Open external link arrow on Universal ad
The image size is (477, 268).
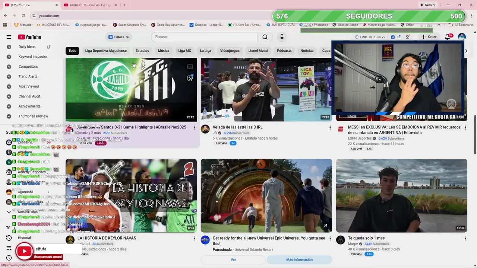pos(325,226)
